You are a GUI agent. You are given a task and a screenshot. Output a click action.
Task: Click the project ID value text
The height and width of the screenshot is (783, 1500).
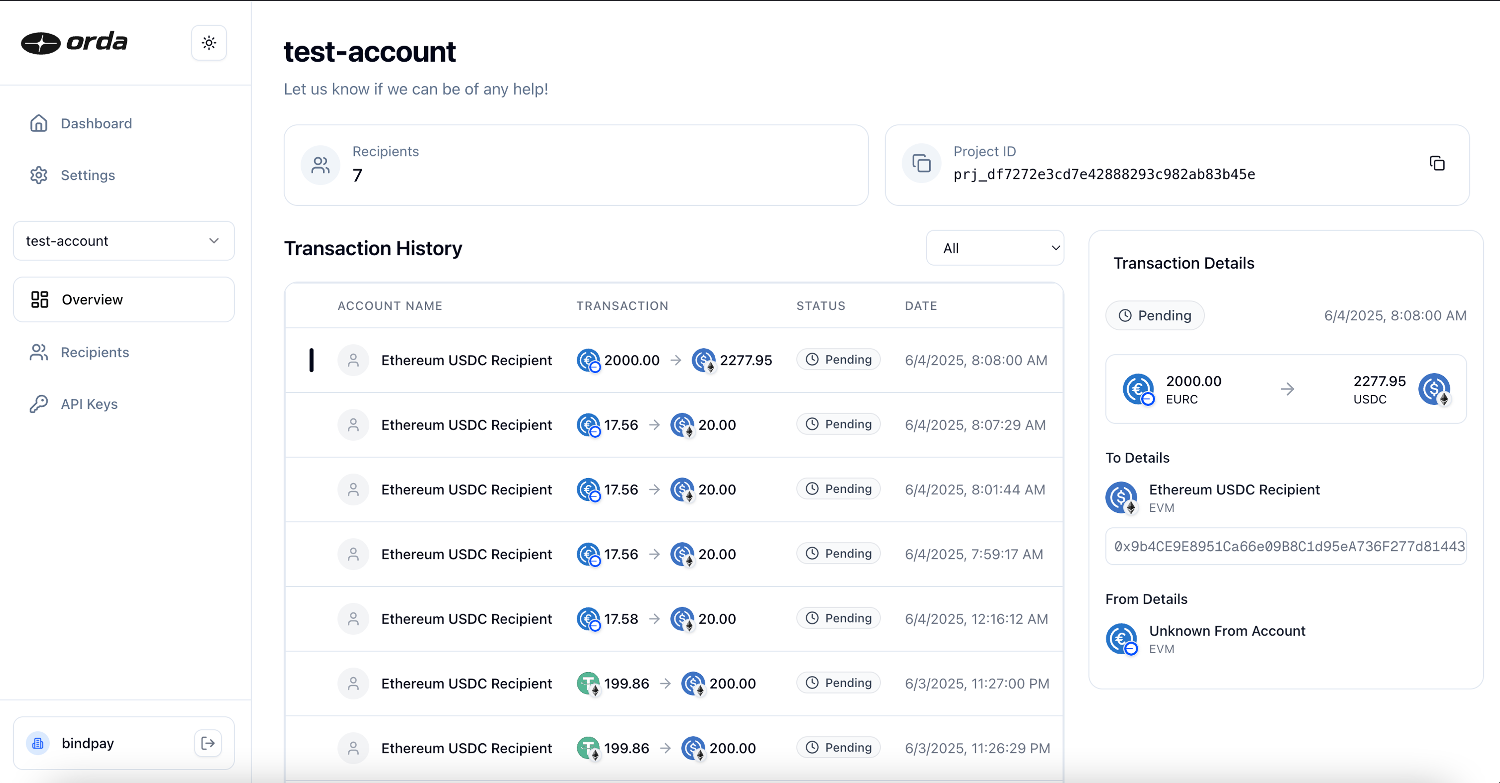pos(1104,175)
